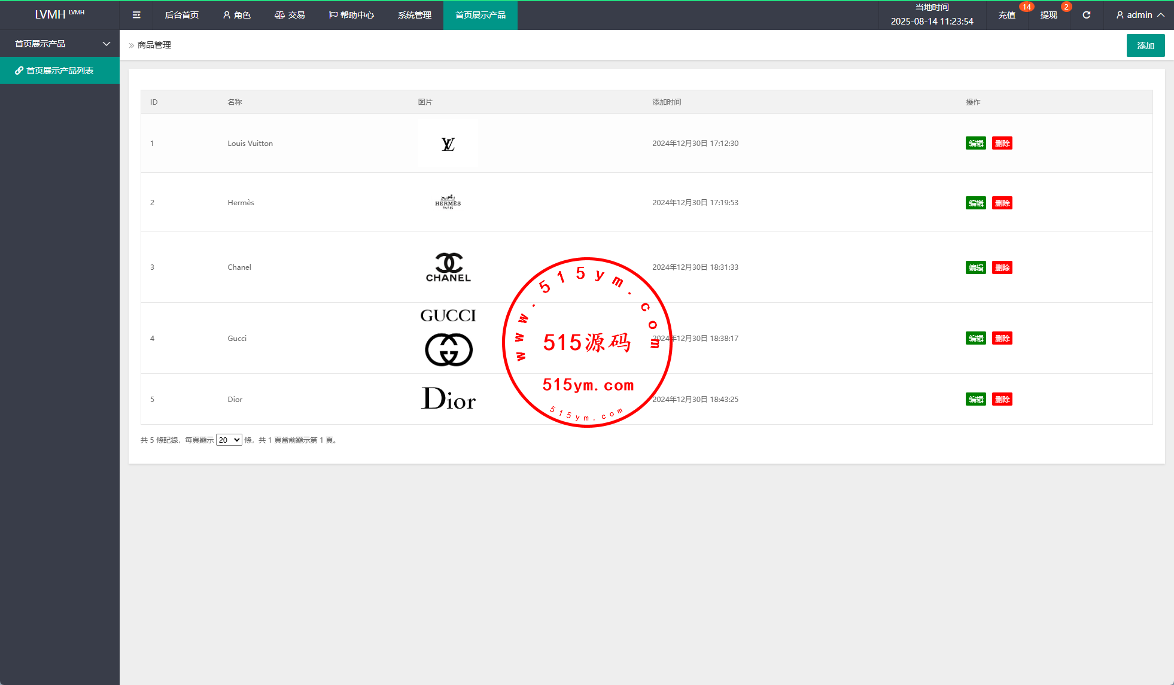The height and width of the screenshot is (685, 1174).
Task: Click the admin user icon
Action: point(1120,15)
